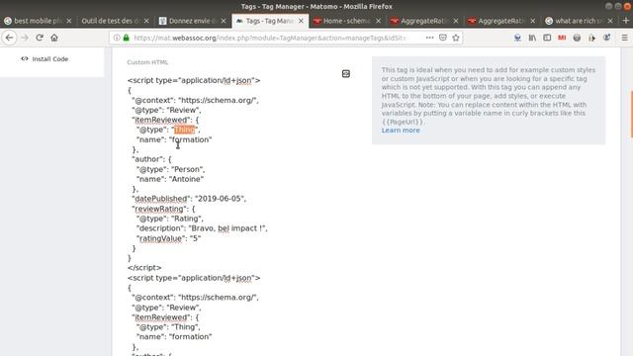Screen dimensions: 633x356
Task: Open a new browser tab
Action: click(626, 21)
